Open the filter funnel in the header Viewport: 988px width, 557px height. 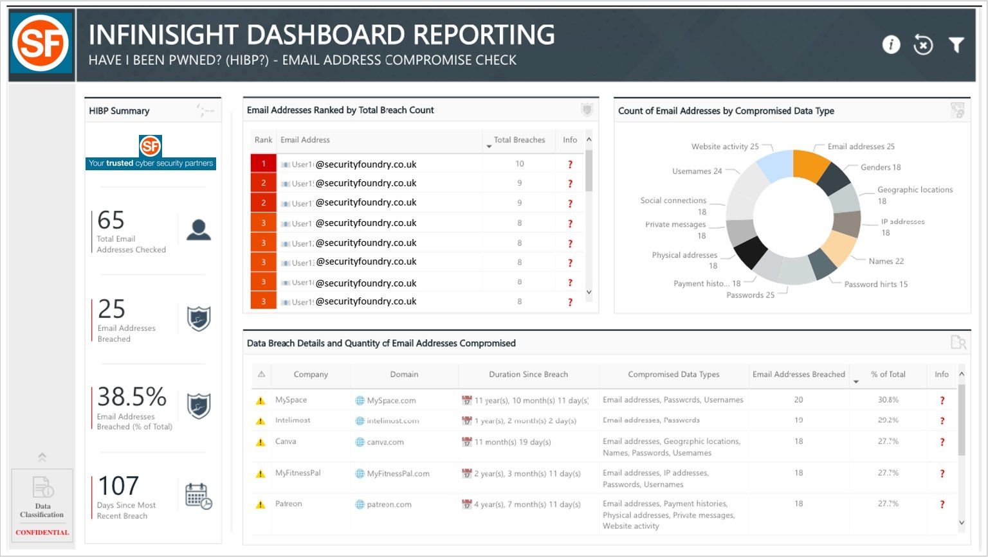(956, 44)
